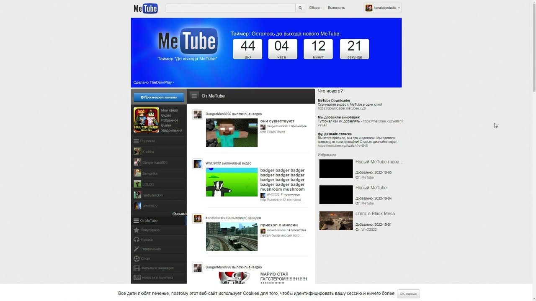The height and width of the screenshot is (301, 536).
Task: Open приехал с миссии video thumbnail
Action: tap(232, 237)
